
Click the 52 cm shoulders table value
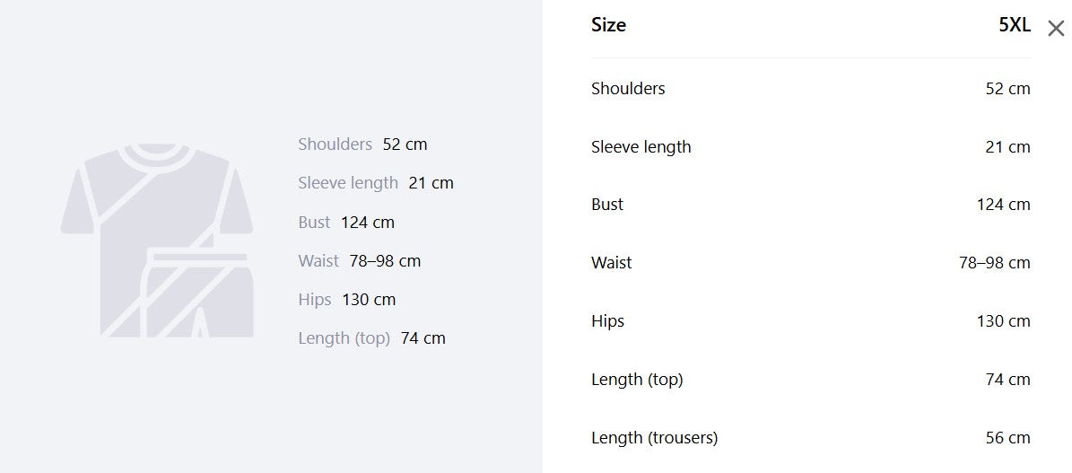1007,89
